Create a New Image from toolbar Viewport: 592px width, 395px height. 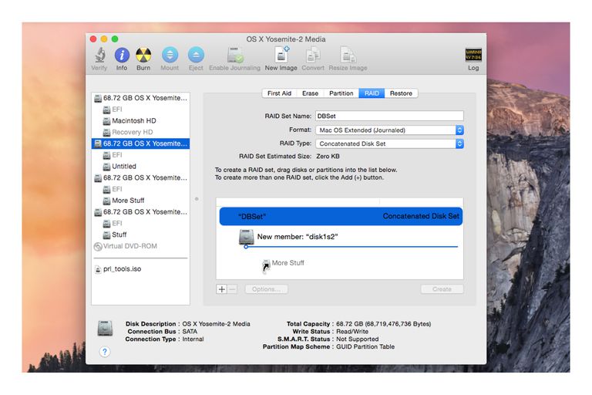click(281, 56)
